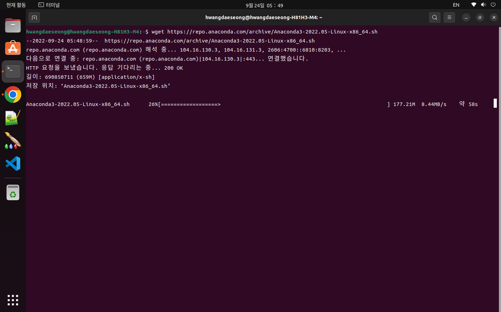501x312 pixels.
Task: Open the Activities overview
Action: click(16, 5)
